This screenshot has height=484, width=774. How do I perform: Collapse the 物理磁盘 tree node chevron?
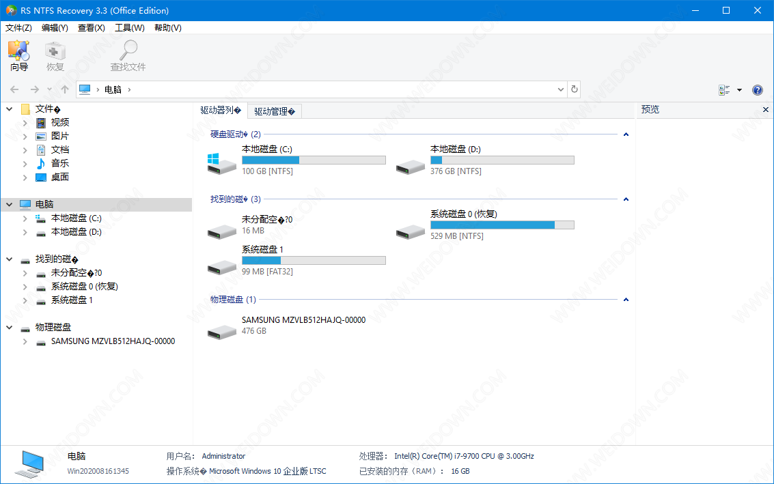(9, 327)
